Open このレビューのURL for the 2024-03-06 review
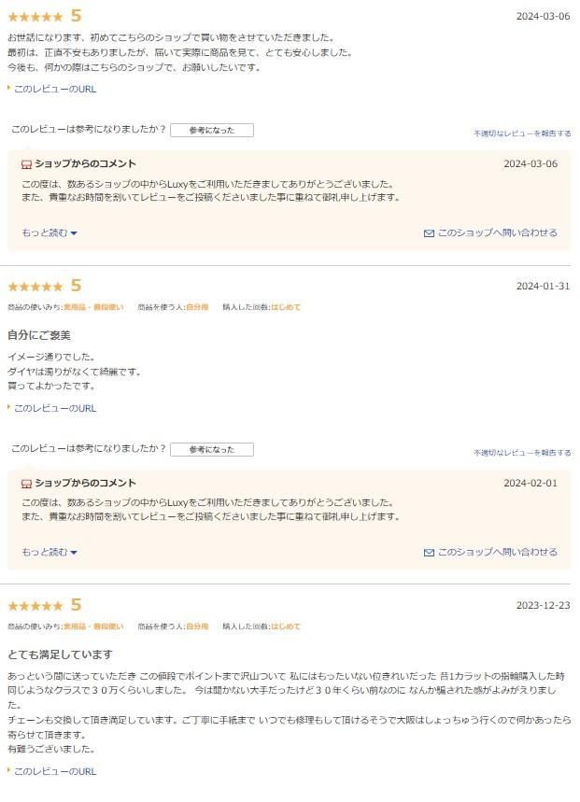Image resolution: width=580 pixels, height=802 pixels. [55, 89]
